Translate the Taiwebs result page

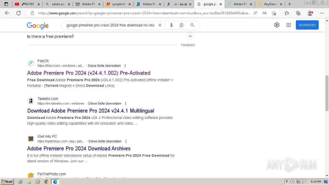pos(105,104)
